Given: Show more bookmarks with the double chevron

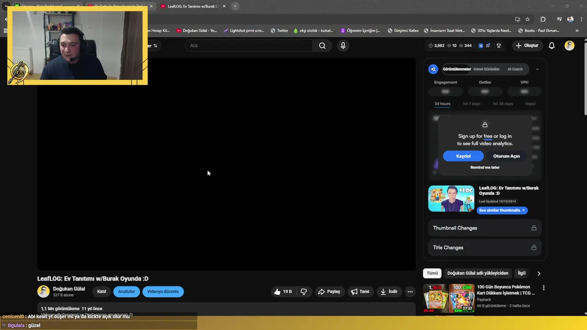Looking at the screenshot, I should pos(577,31).
